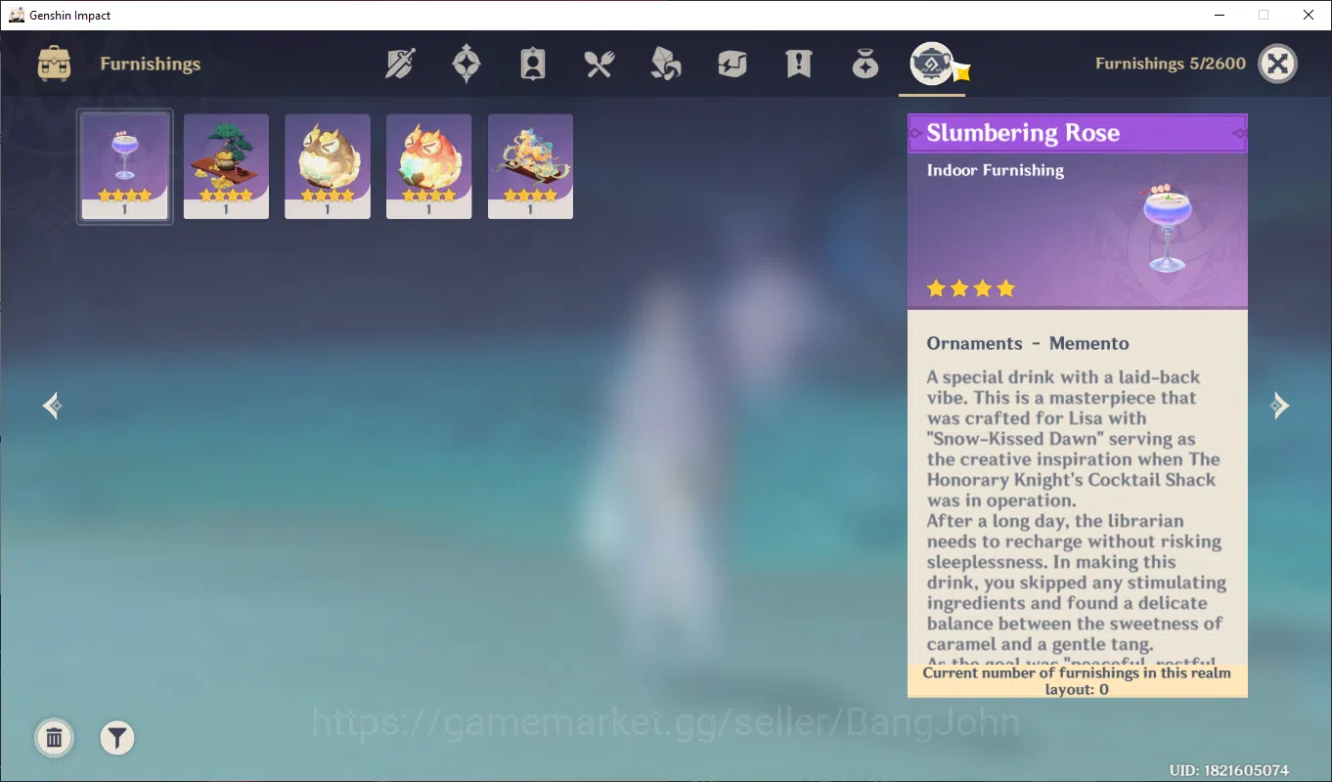The image size is (1332, 782).
Task: Open the Food tab with fork and knife
Action: (599, 65)
